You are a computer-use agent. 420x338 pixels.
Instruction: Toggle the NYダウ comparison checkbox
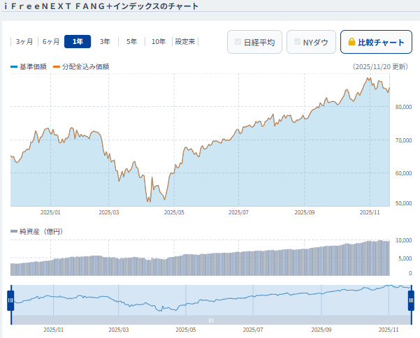[x=297, y=42]
